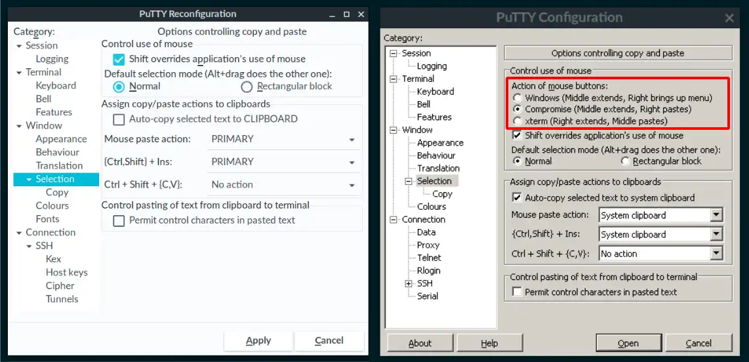Select Rectangular block in PuTTY Reconfiguration window

pyautogui.click(x=247, y=87)
